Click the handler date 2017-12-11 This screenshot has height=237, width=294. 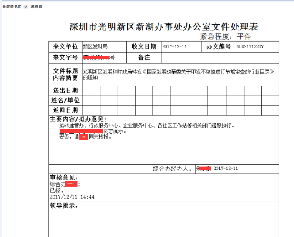click(226, 169)
